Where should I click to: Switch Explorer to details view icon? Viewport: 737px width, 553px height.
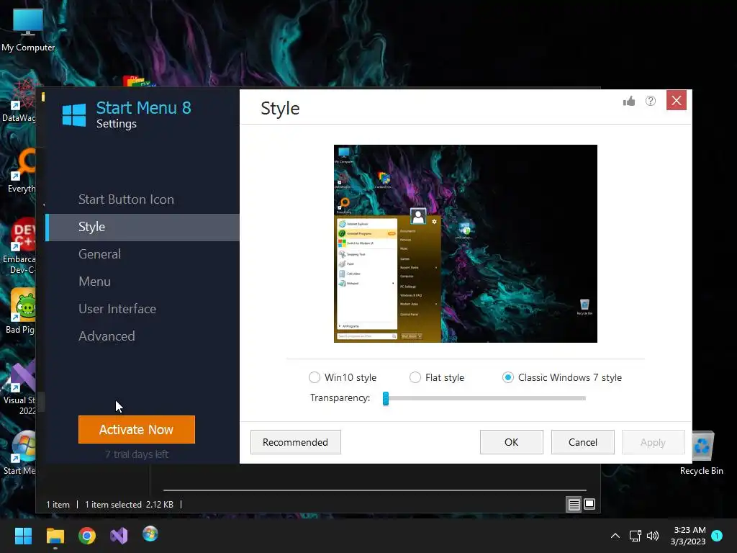click(574, 505)
